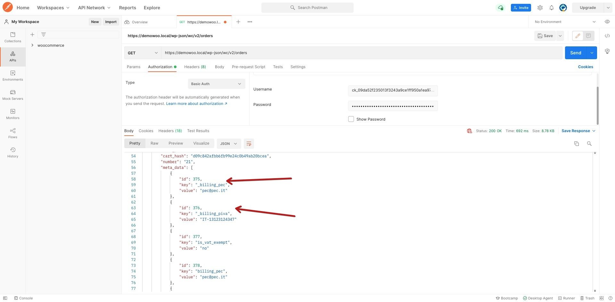Switch to the request Body tab
The image size is (615, 302).
[x=219, y=67]
